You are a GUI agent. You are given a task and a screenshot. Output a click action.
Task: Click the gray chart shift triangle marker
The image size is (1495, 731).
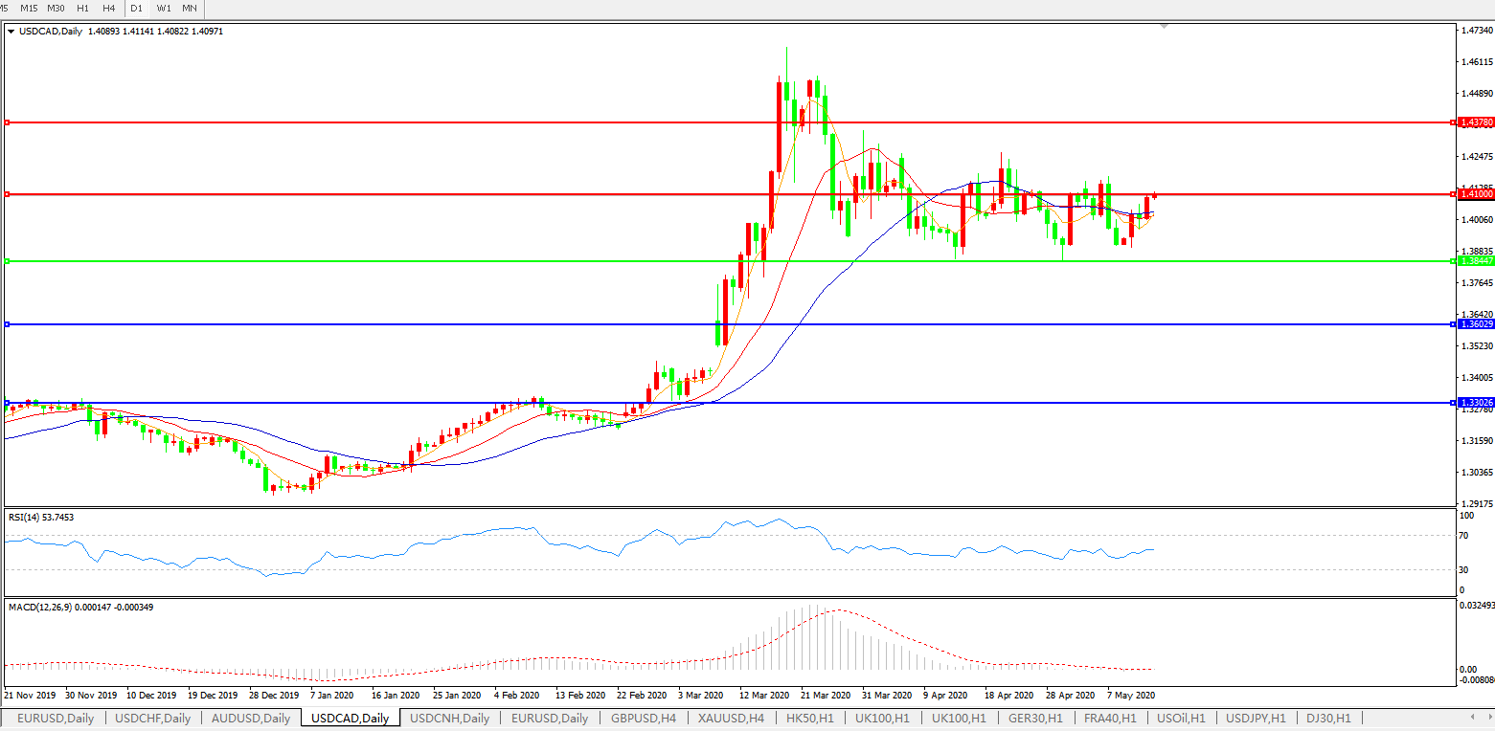coord(1164,27)
